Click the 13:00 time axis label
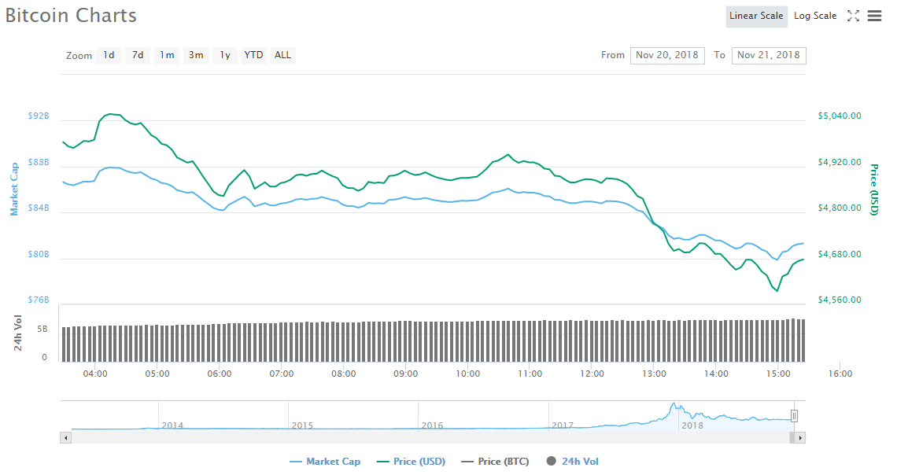 pos(654,374)
